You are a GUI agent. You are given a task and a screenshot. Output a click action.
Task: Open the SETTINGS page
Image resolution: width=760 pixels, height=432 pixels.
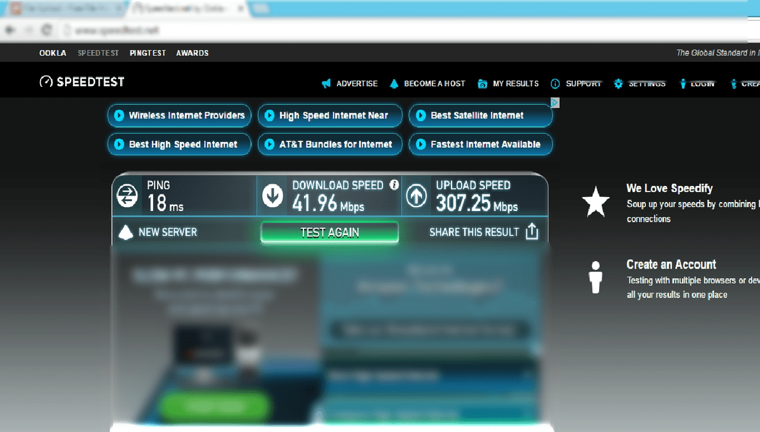pyautogui.click(x=647, y=84)
